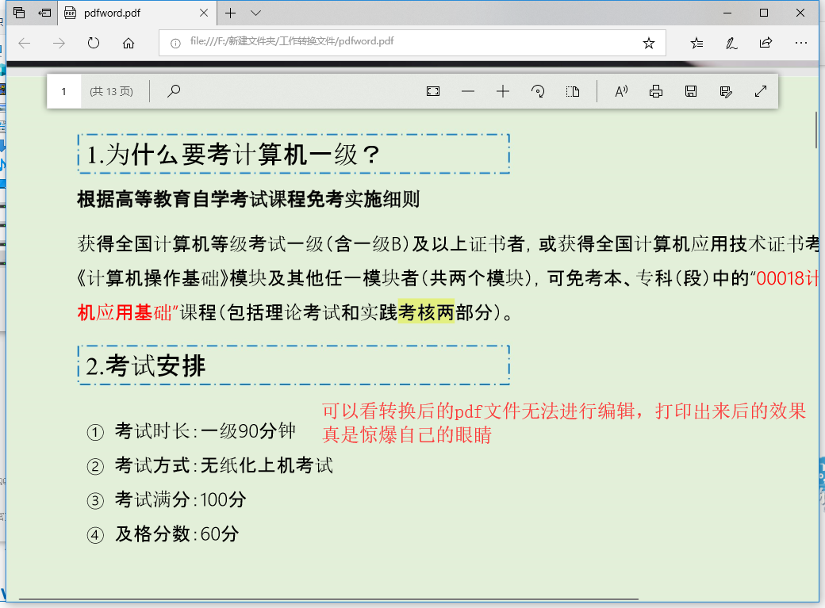Viewport: 825px width, 608px height.
Task: Show site information icon in address bar
Action: [x=176, y=43]
